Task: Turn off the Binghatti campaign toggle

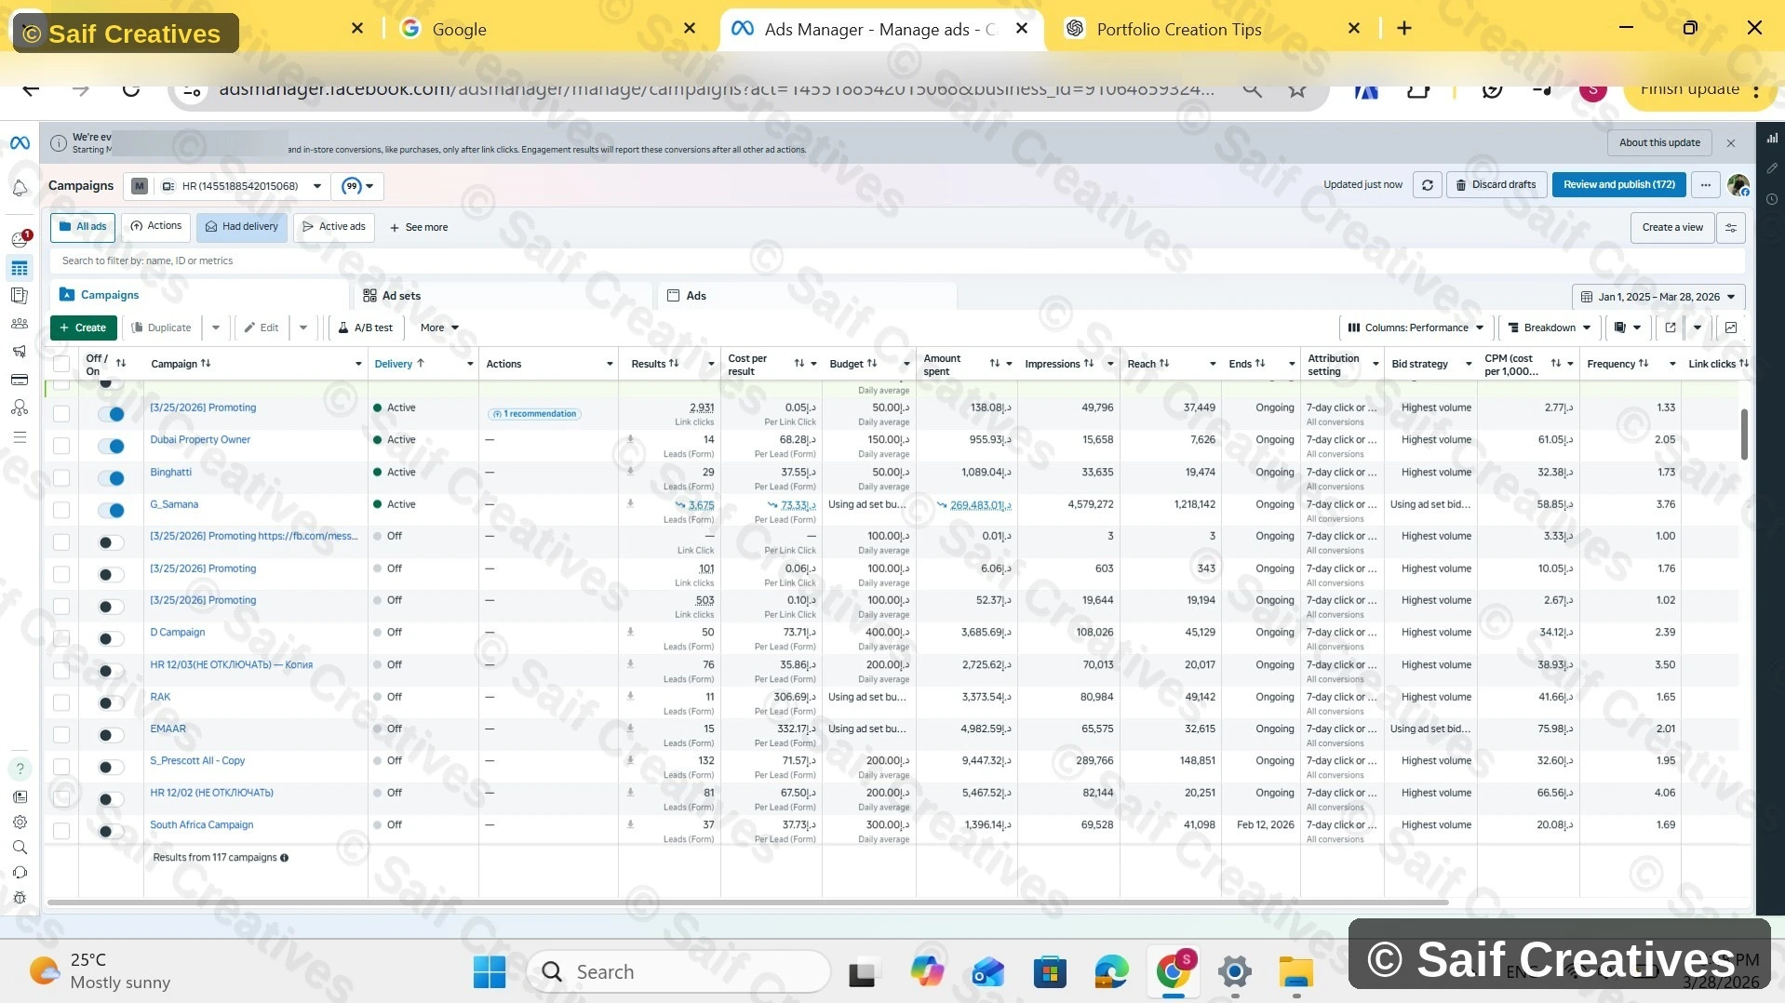Action: click(111, 478)
